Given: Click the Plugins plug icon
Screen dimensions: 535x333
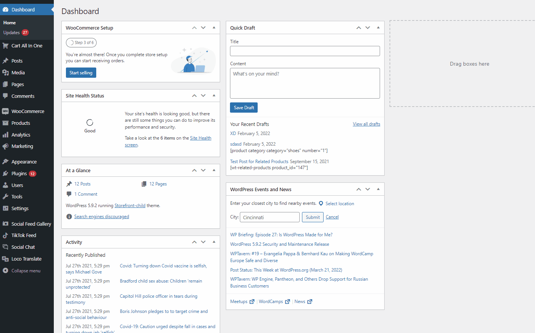Looking at the screenshot, I should (x=5, y=173).
